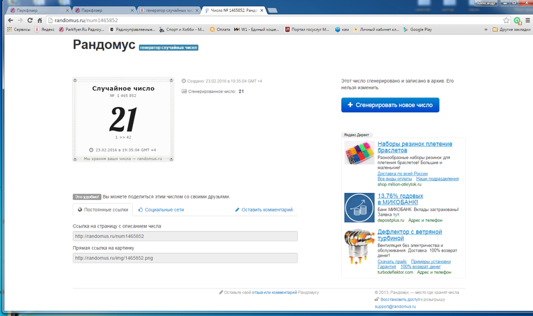Image resolution: width=533 pixels, height=316 pixels.
Task: Click the number page link field
Action: point(185,236)
